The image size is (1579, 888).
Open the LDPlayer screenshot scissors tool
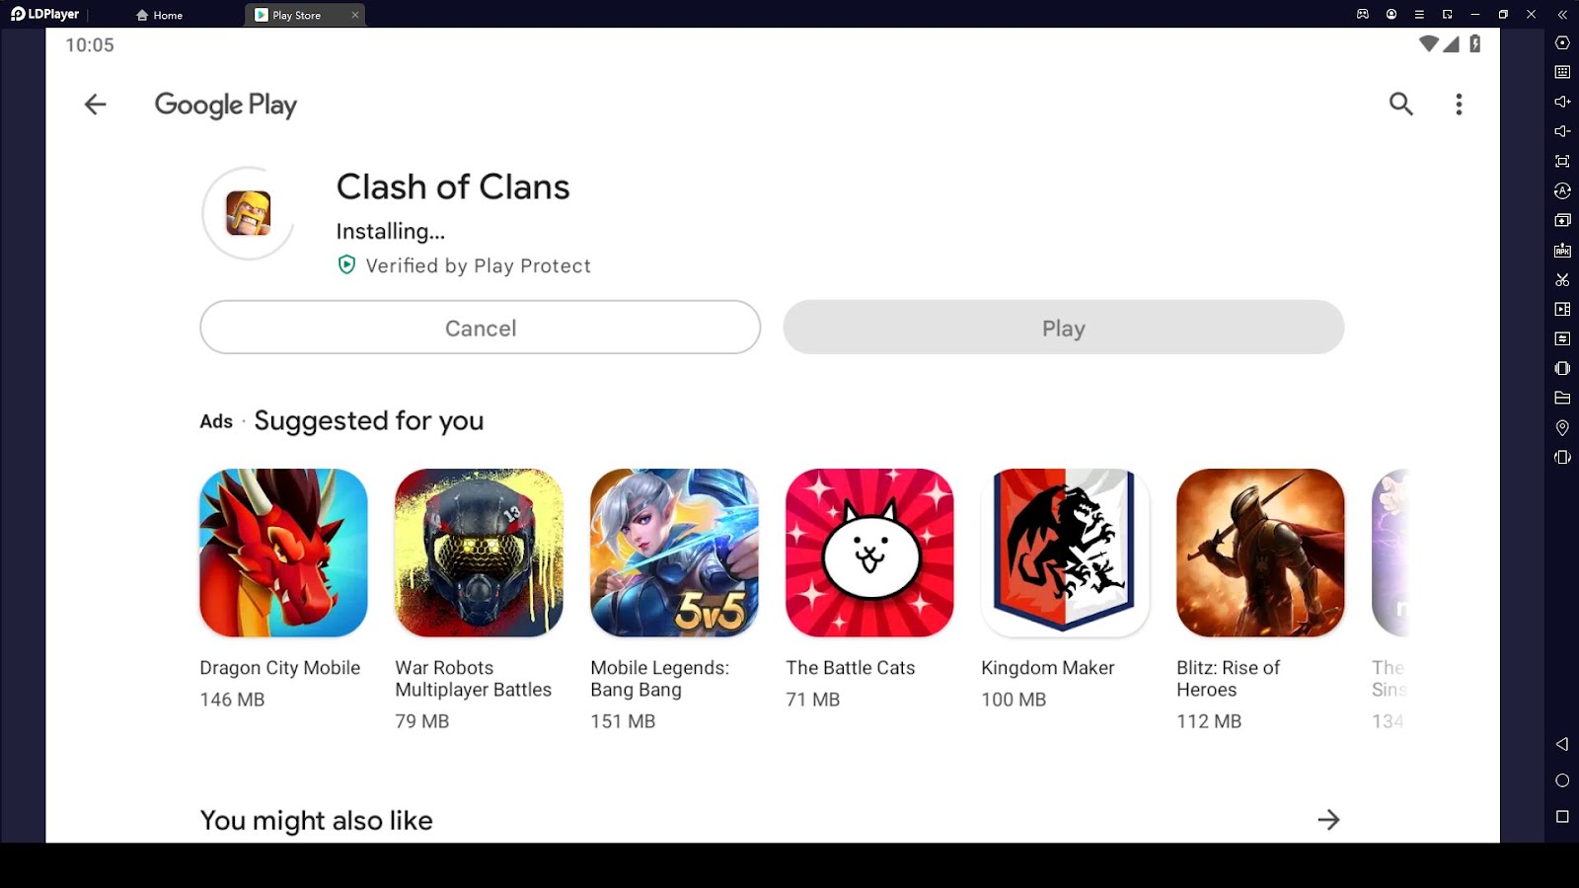click(1562, 280)
